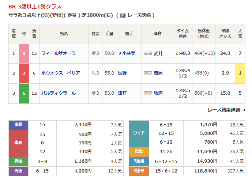Click the race video camera icon

coord(123,15)
